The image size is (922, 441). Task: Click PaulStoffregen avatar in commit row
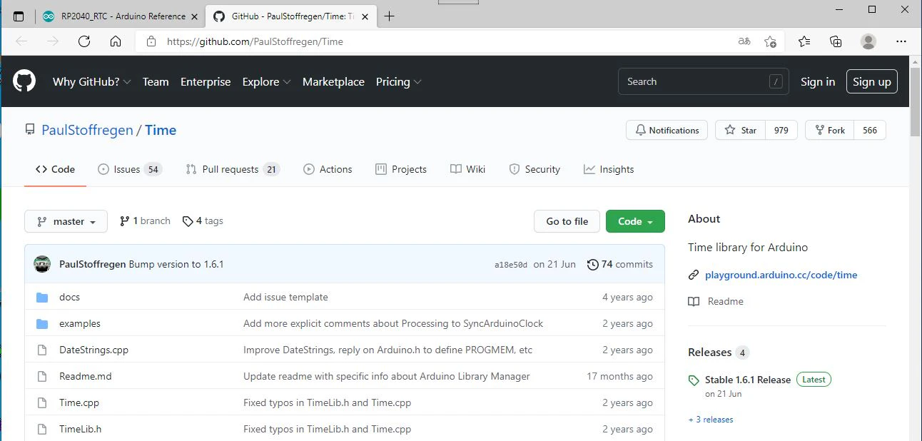point(42,264)
